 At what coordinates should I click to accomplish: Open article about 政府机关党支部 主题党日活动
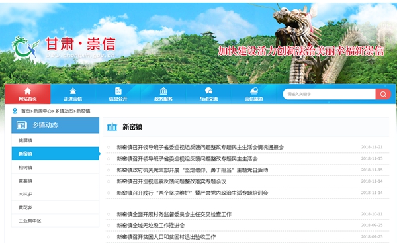193,170
